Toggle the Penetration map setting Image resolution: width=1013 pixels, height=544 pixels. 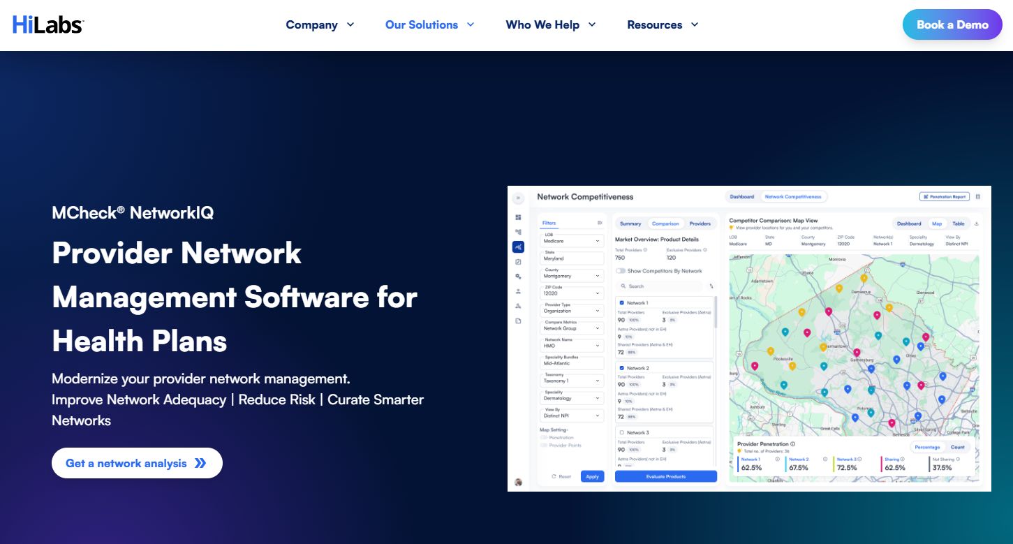pos(544,438)
